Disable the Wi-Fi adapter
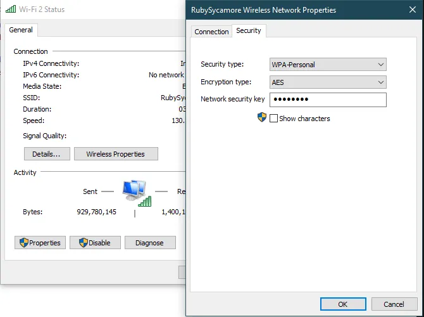 pyautogui.click(x=95, y=243)
